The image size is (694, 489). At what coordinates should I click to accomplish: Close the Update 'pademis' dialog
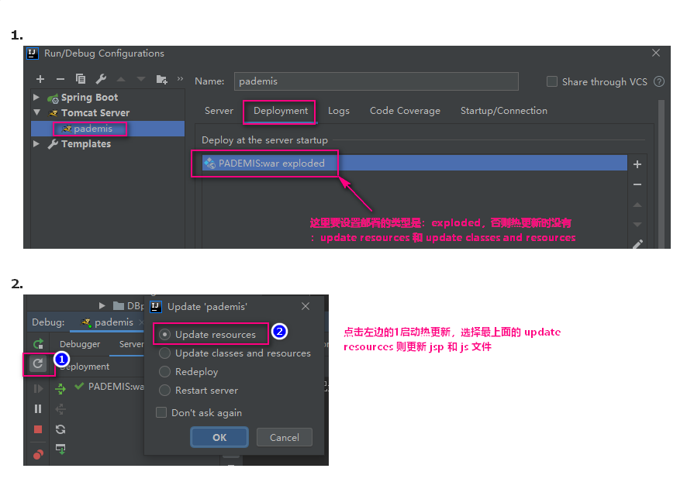(x=306, y=306)
